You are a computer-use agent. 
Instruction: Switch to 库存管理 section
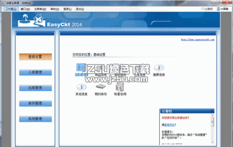pos(36,103)
